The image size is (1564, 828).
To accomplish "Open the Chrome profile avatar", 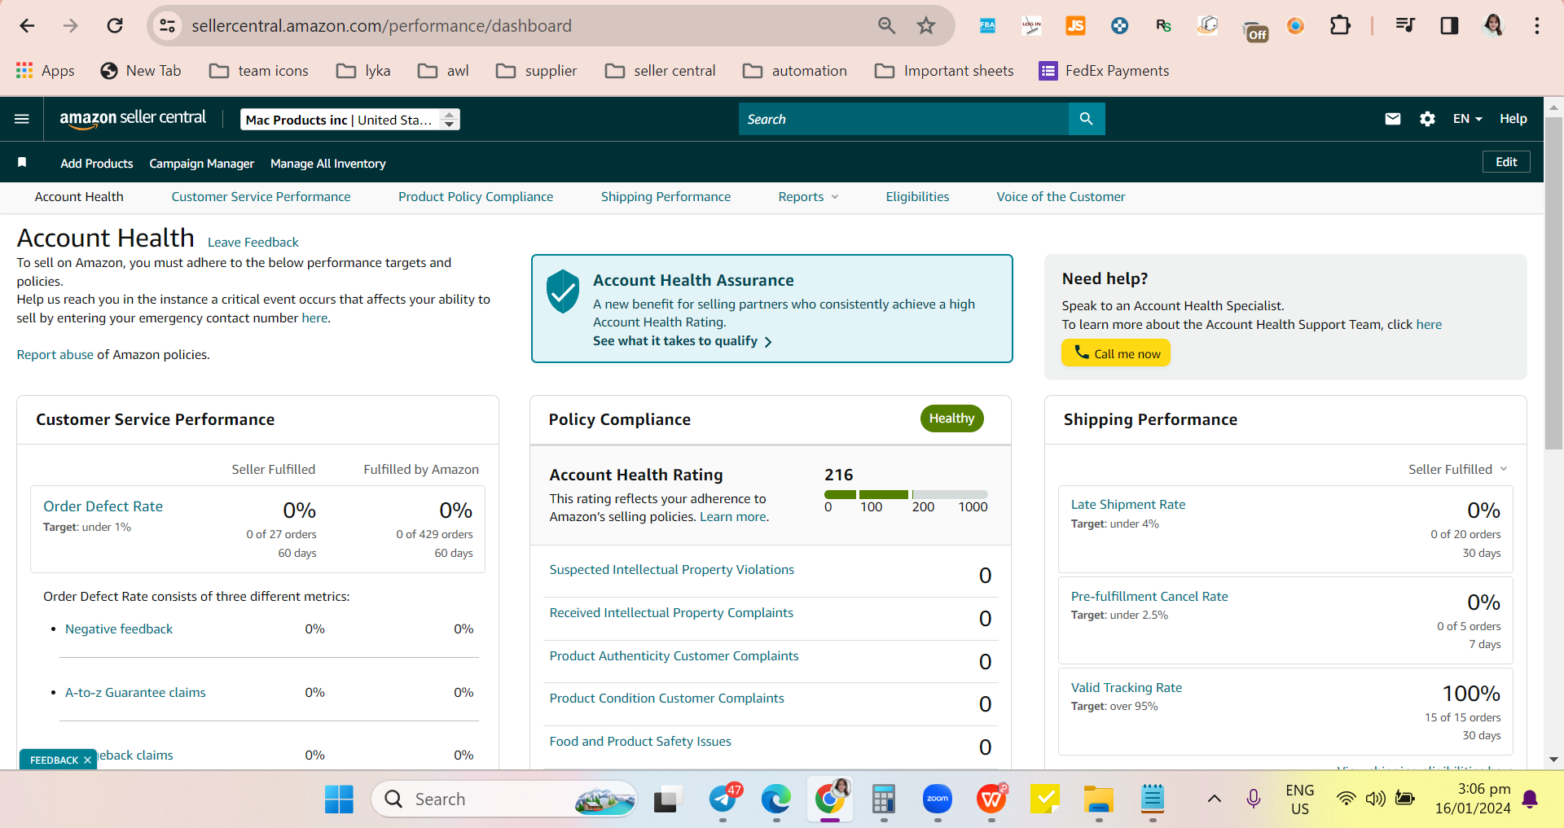I will [1493, 26].
